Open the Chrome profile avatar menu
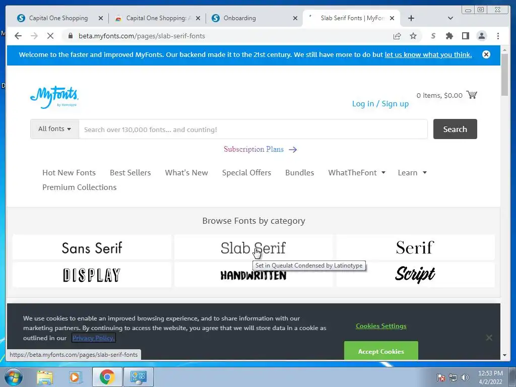The image size is (516, 387). click(x=481, y=36)
